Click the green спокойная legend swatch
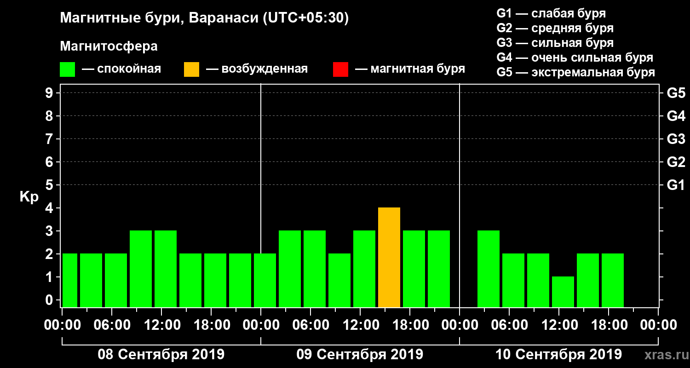 click(67, 69)
